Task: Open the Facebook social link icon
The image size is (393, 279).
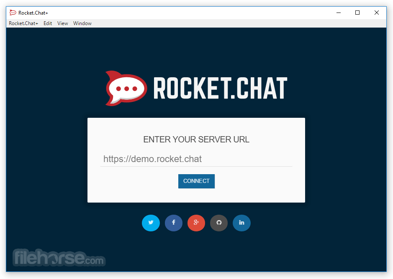Action: (173, 223)
